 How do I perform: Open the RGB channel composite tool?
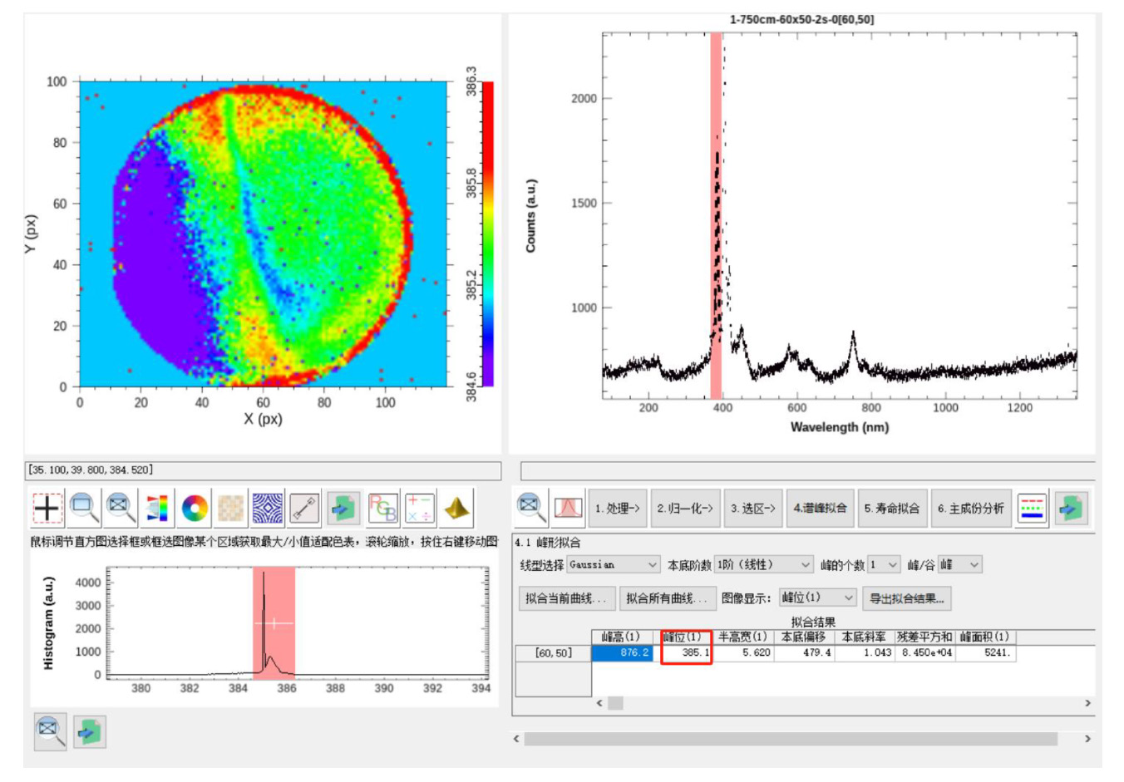tap(382, 507)
